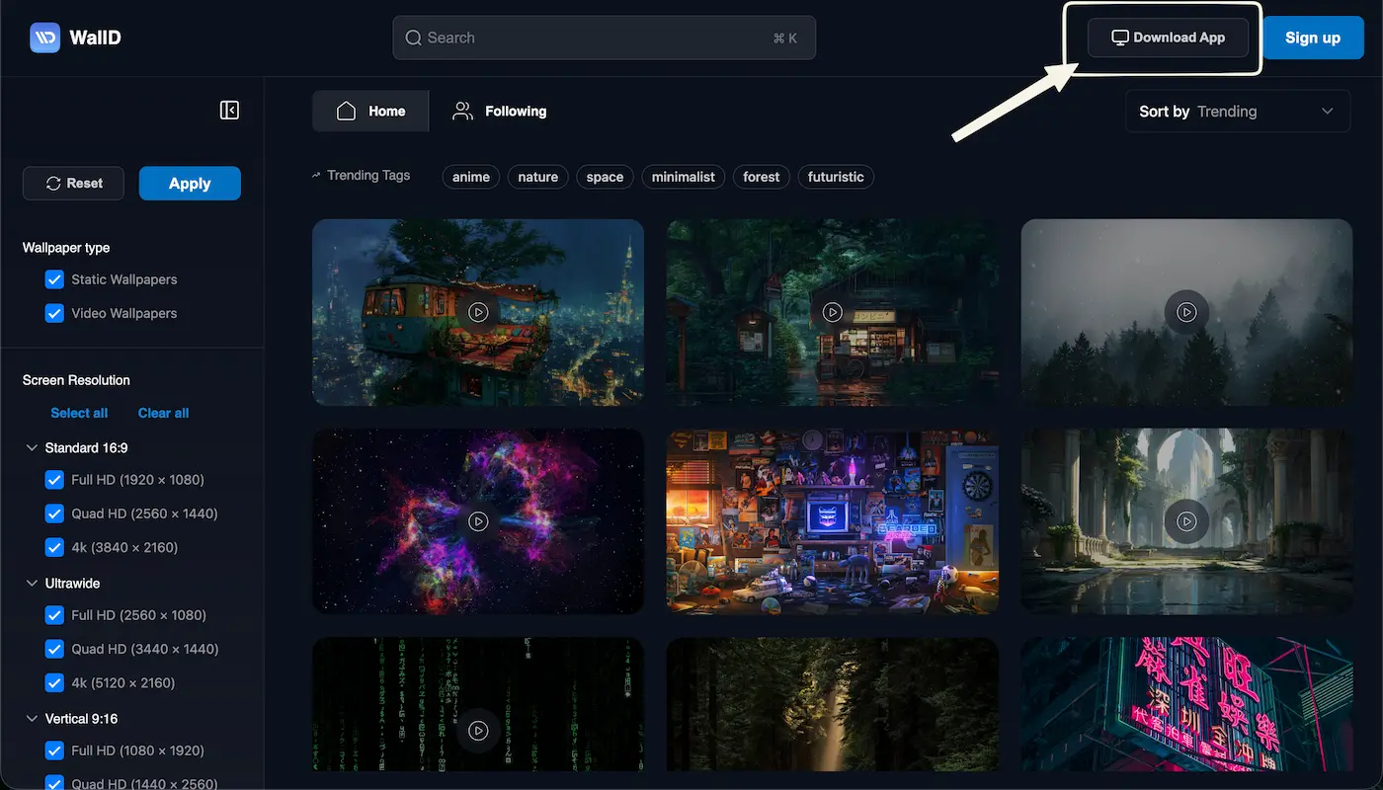Collapse the Standard 16:9 section
The width and height of the screenshot is (1383, 790).
(31, 448)
